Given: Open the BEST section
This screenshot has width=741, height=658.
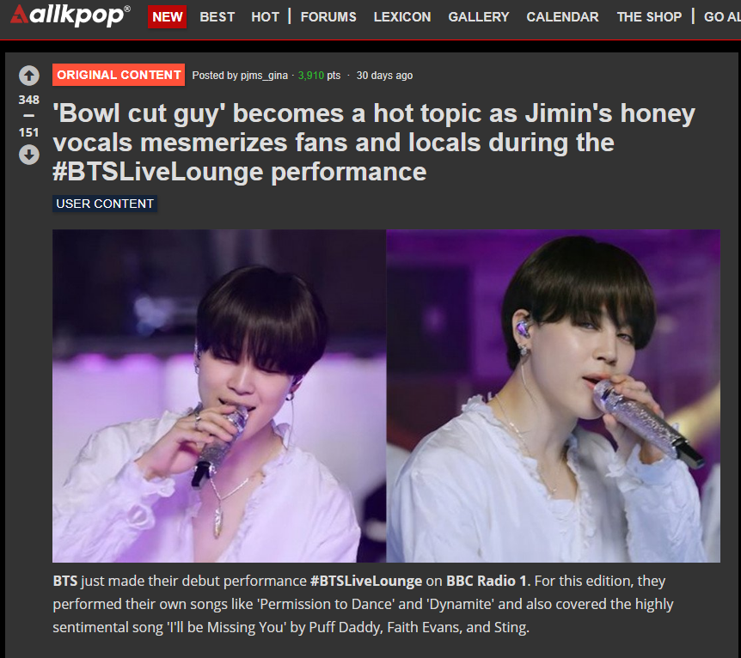Looking at the screenshot, I should 217,17.
